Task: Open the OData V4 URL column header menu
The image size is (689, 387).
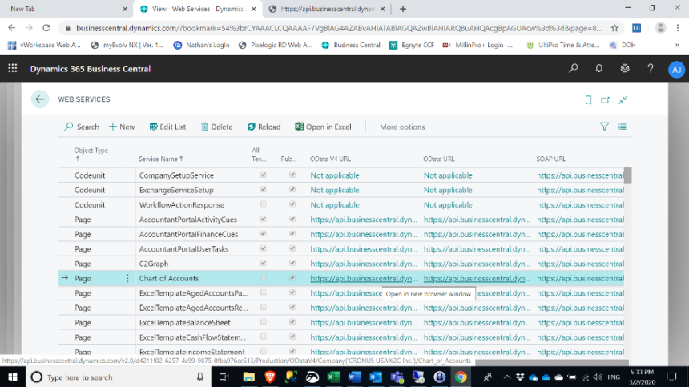Action: click(x=330, y=159)
